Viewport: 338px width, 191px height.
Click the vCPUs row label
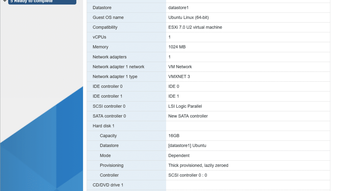click(x=99, y=37)
